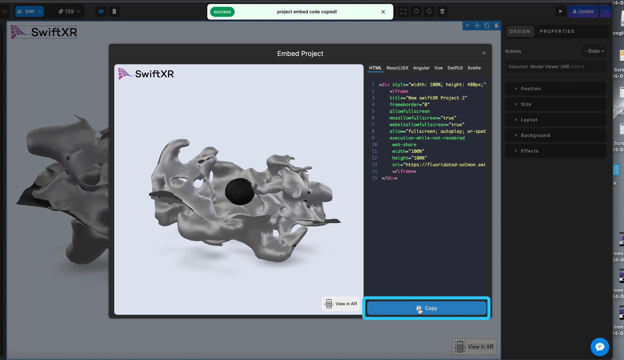Expand the Background section

(x=535, y=135)
